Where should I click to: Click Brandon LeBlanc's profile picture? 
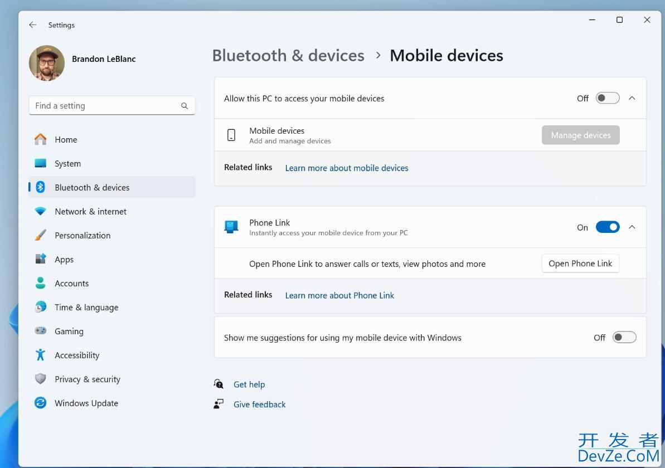47,63
